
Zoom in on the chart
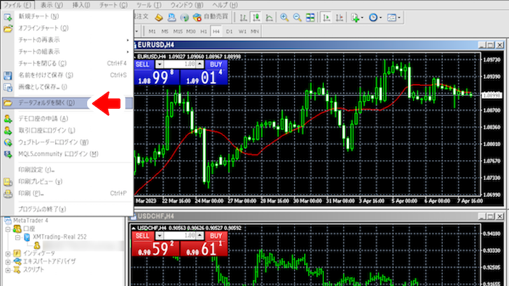[284, 18]
